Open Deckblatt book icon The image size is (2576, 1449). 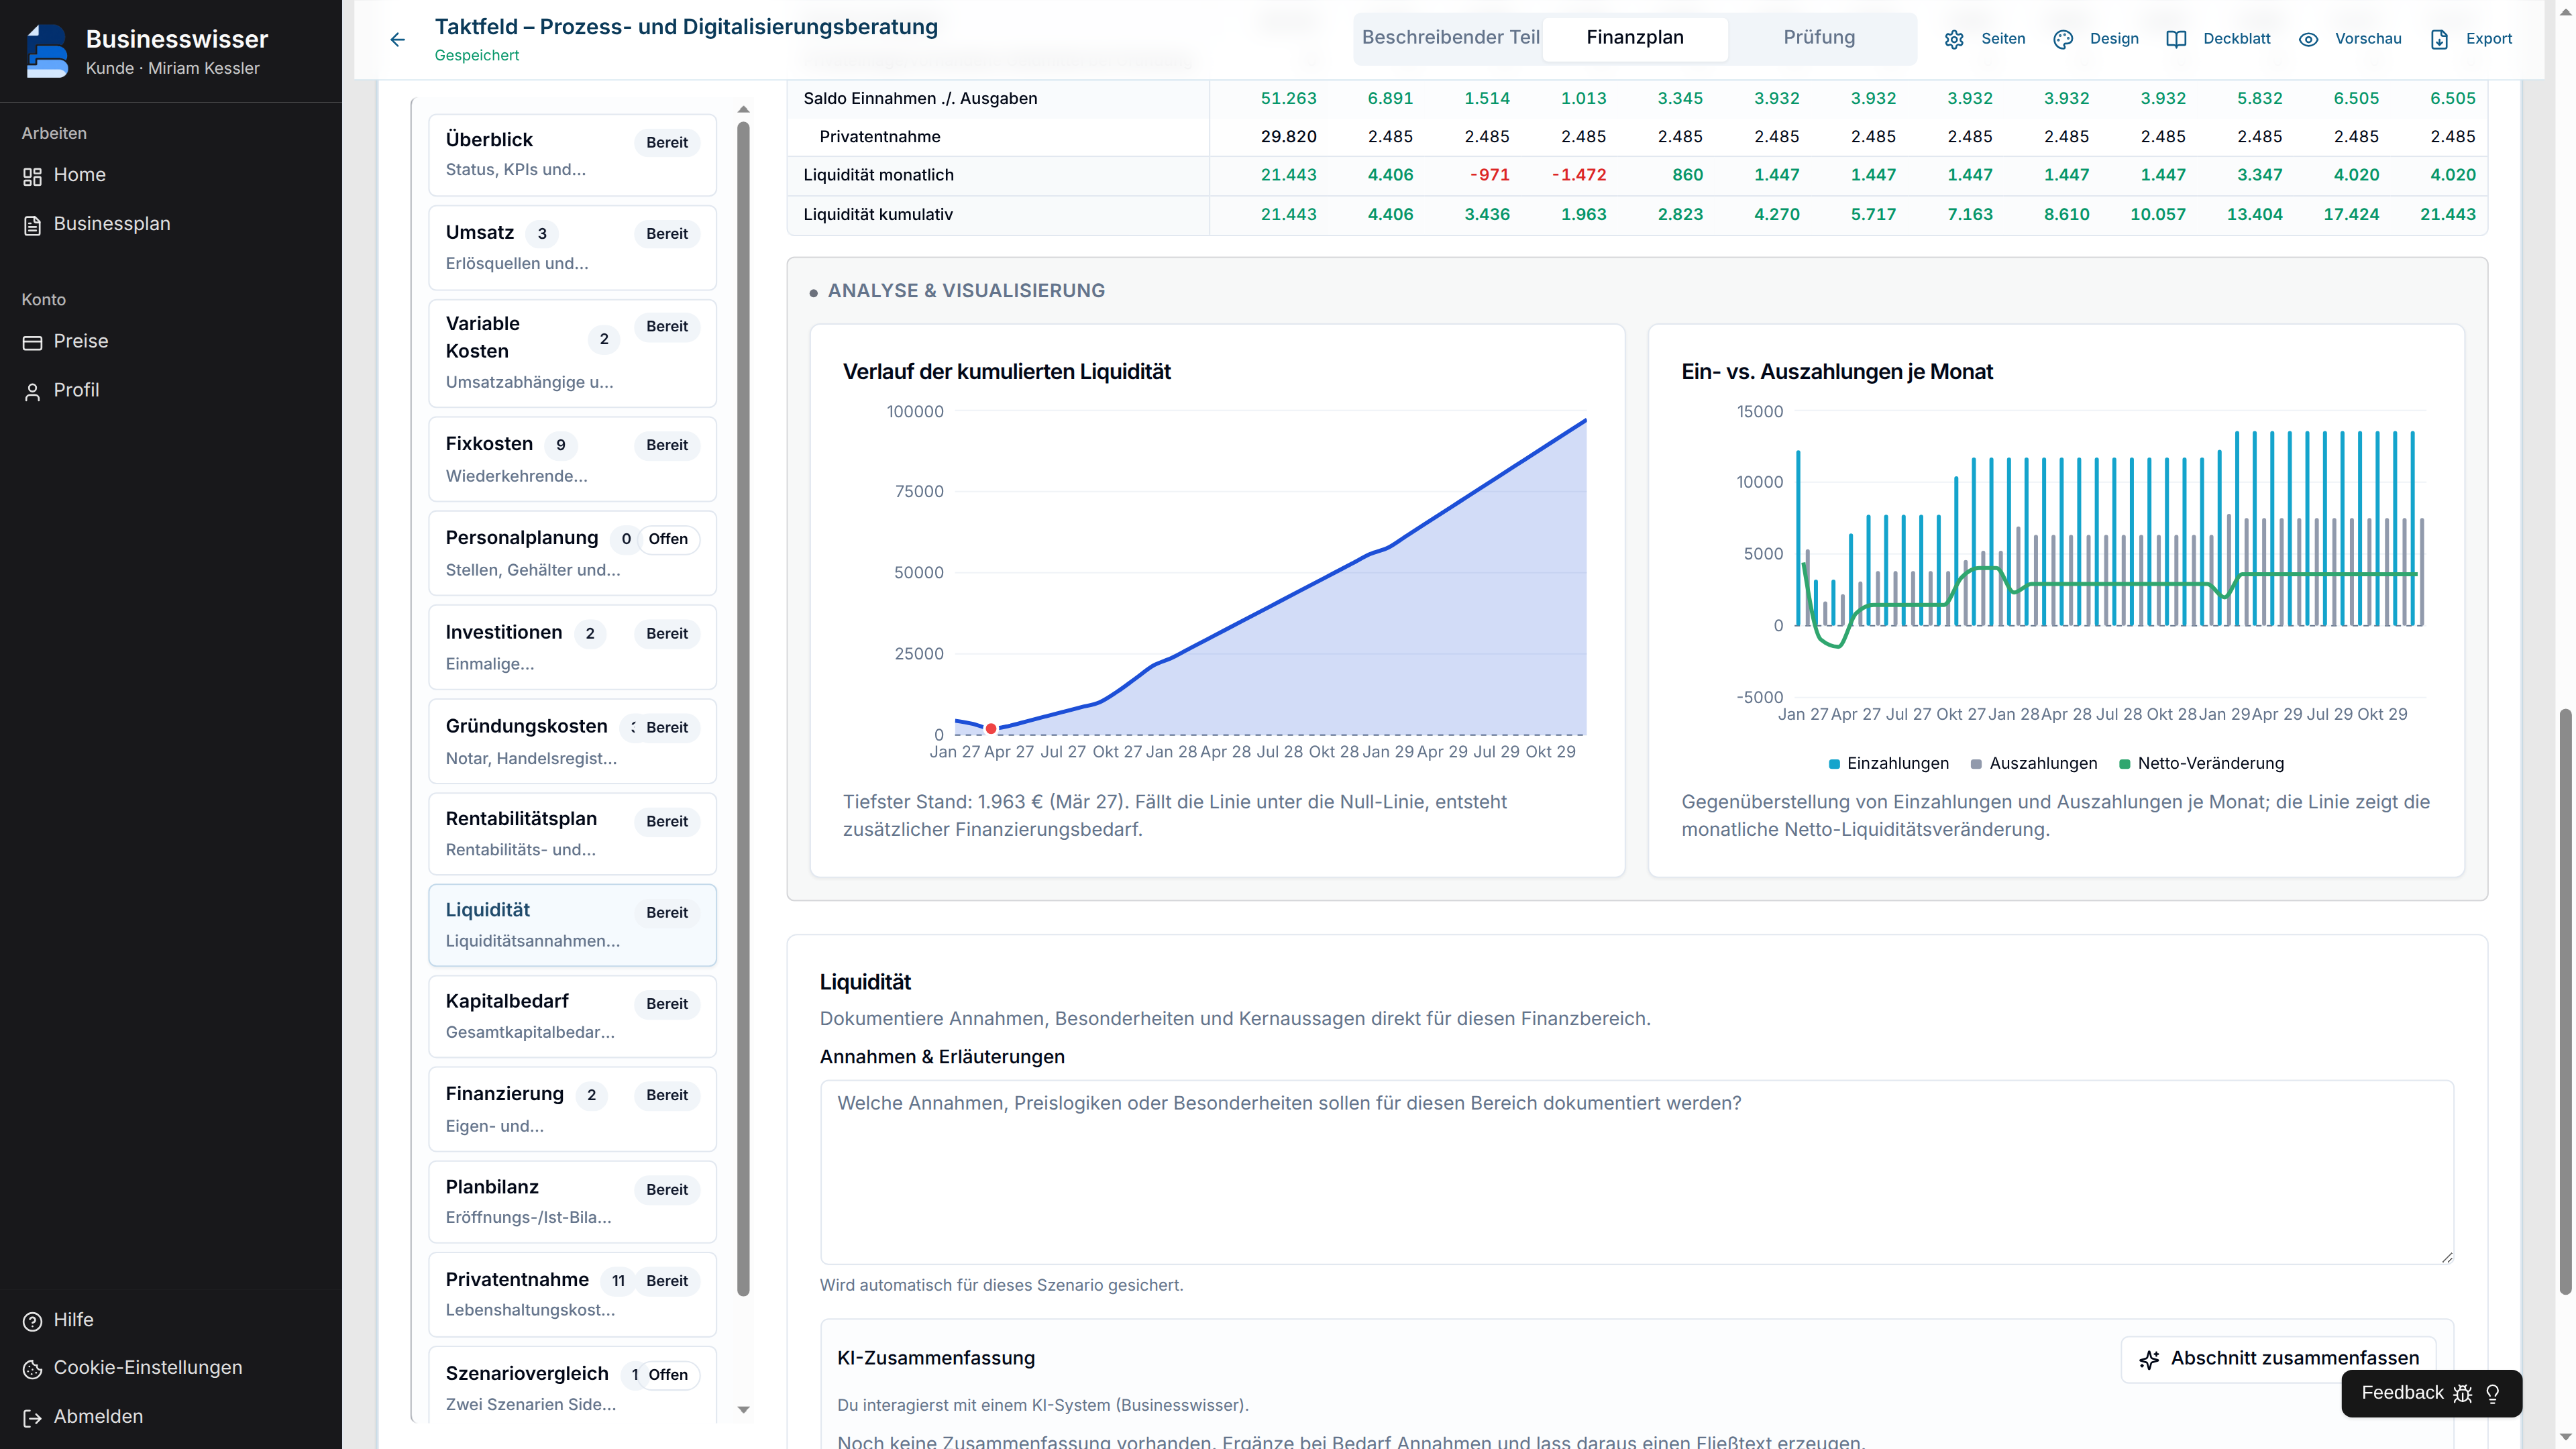click(2176, 39)
